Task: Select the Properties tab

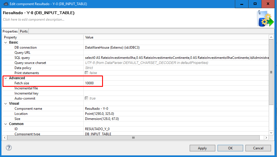Action: pyautogui.click(x=10, y=31)
